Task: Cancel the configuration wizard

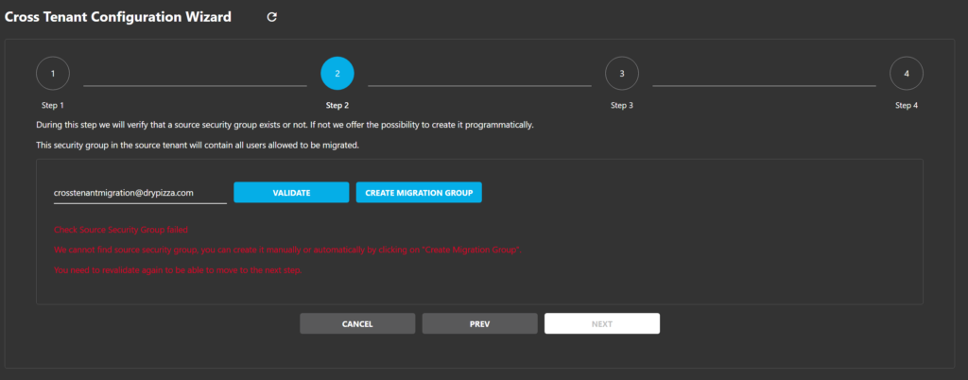Action: 357,324
